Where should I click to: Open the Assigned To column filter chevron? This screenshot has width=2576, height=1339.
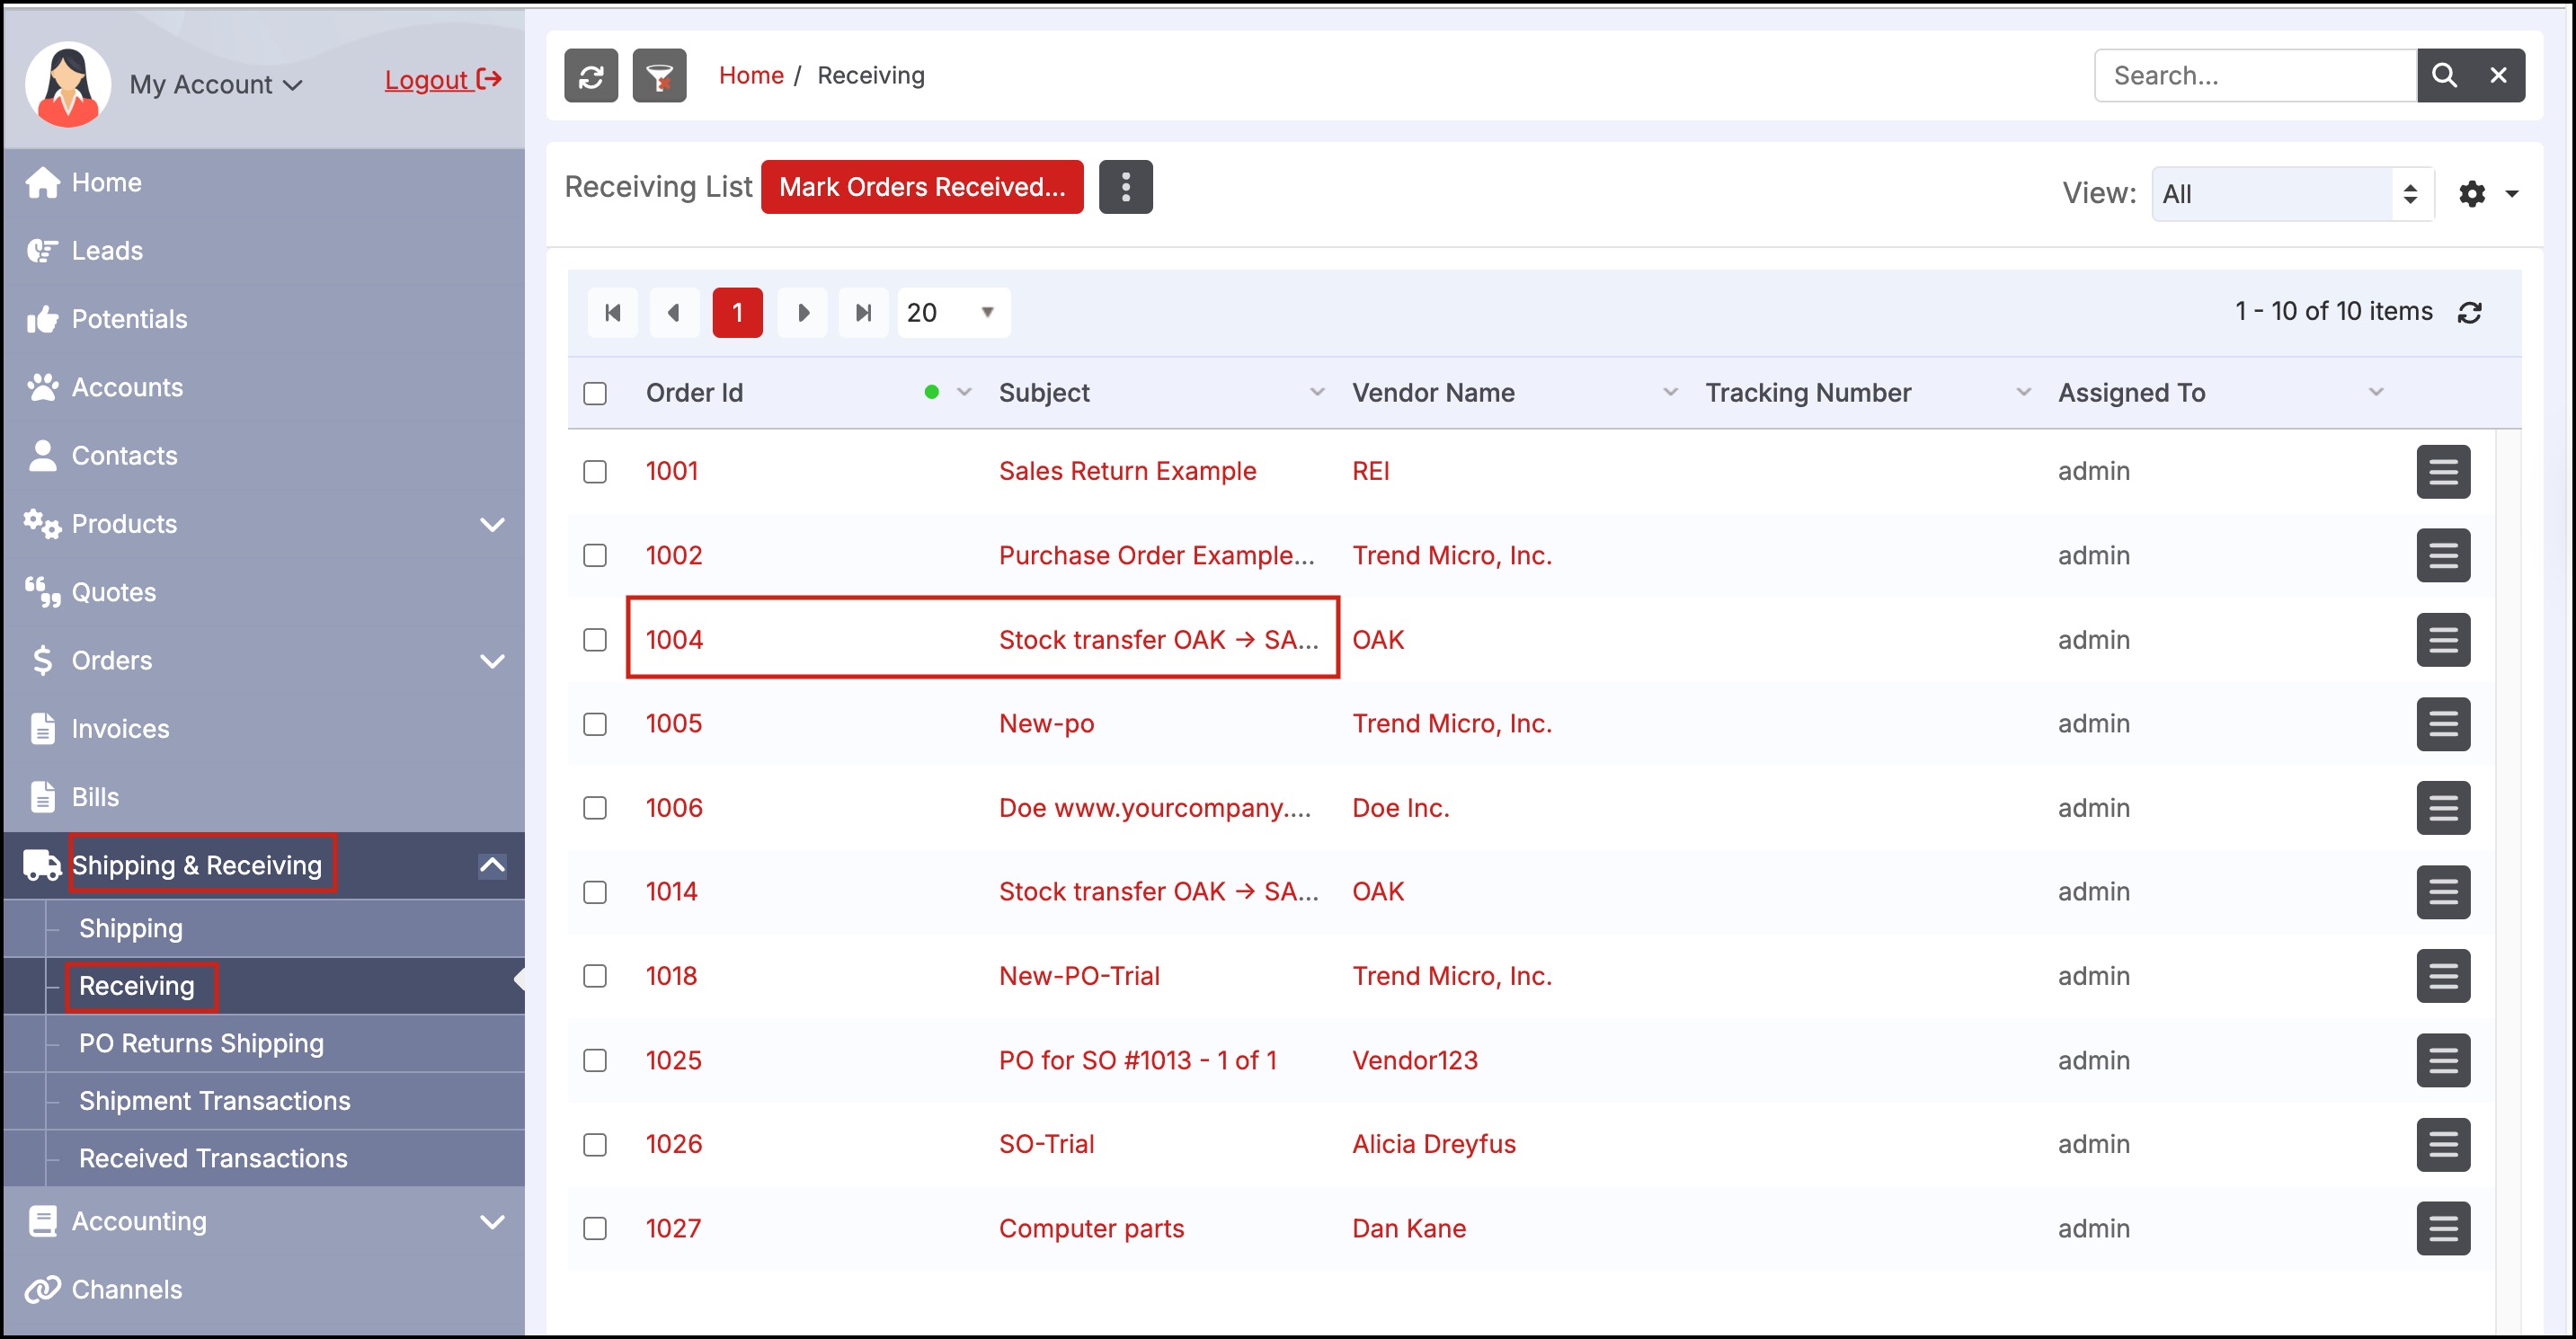[x=2376, y=393]
